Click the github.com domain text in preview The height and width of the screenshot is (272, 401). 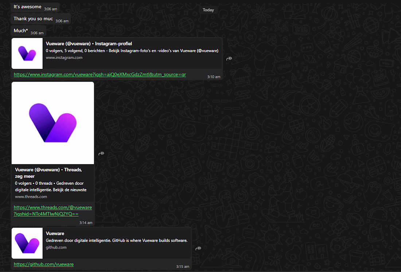click(56, 248)
